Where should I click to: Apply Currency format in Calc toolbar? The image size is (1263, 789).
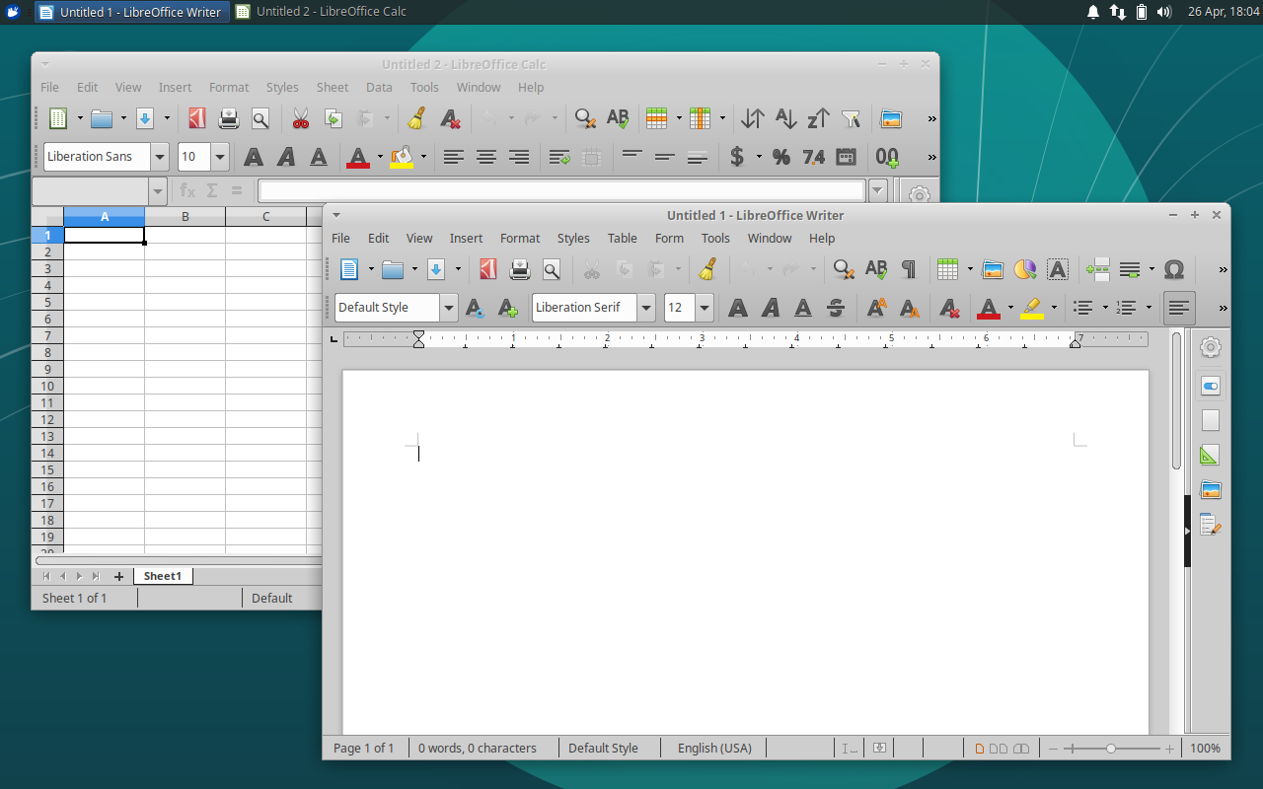pyautogui.click(x=736, y=157)
